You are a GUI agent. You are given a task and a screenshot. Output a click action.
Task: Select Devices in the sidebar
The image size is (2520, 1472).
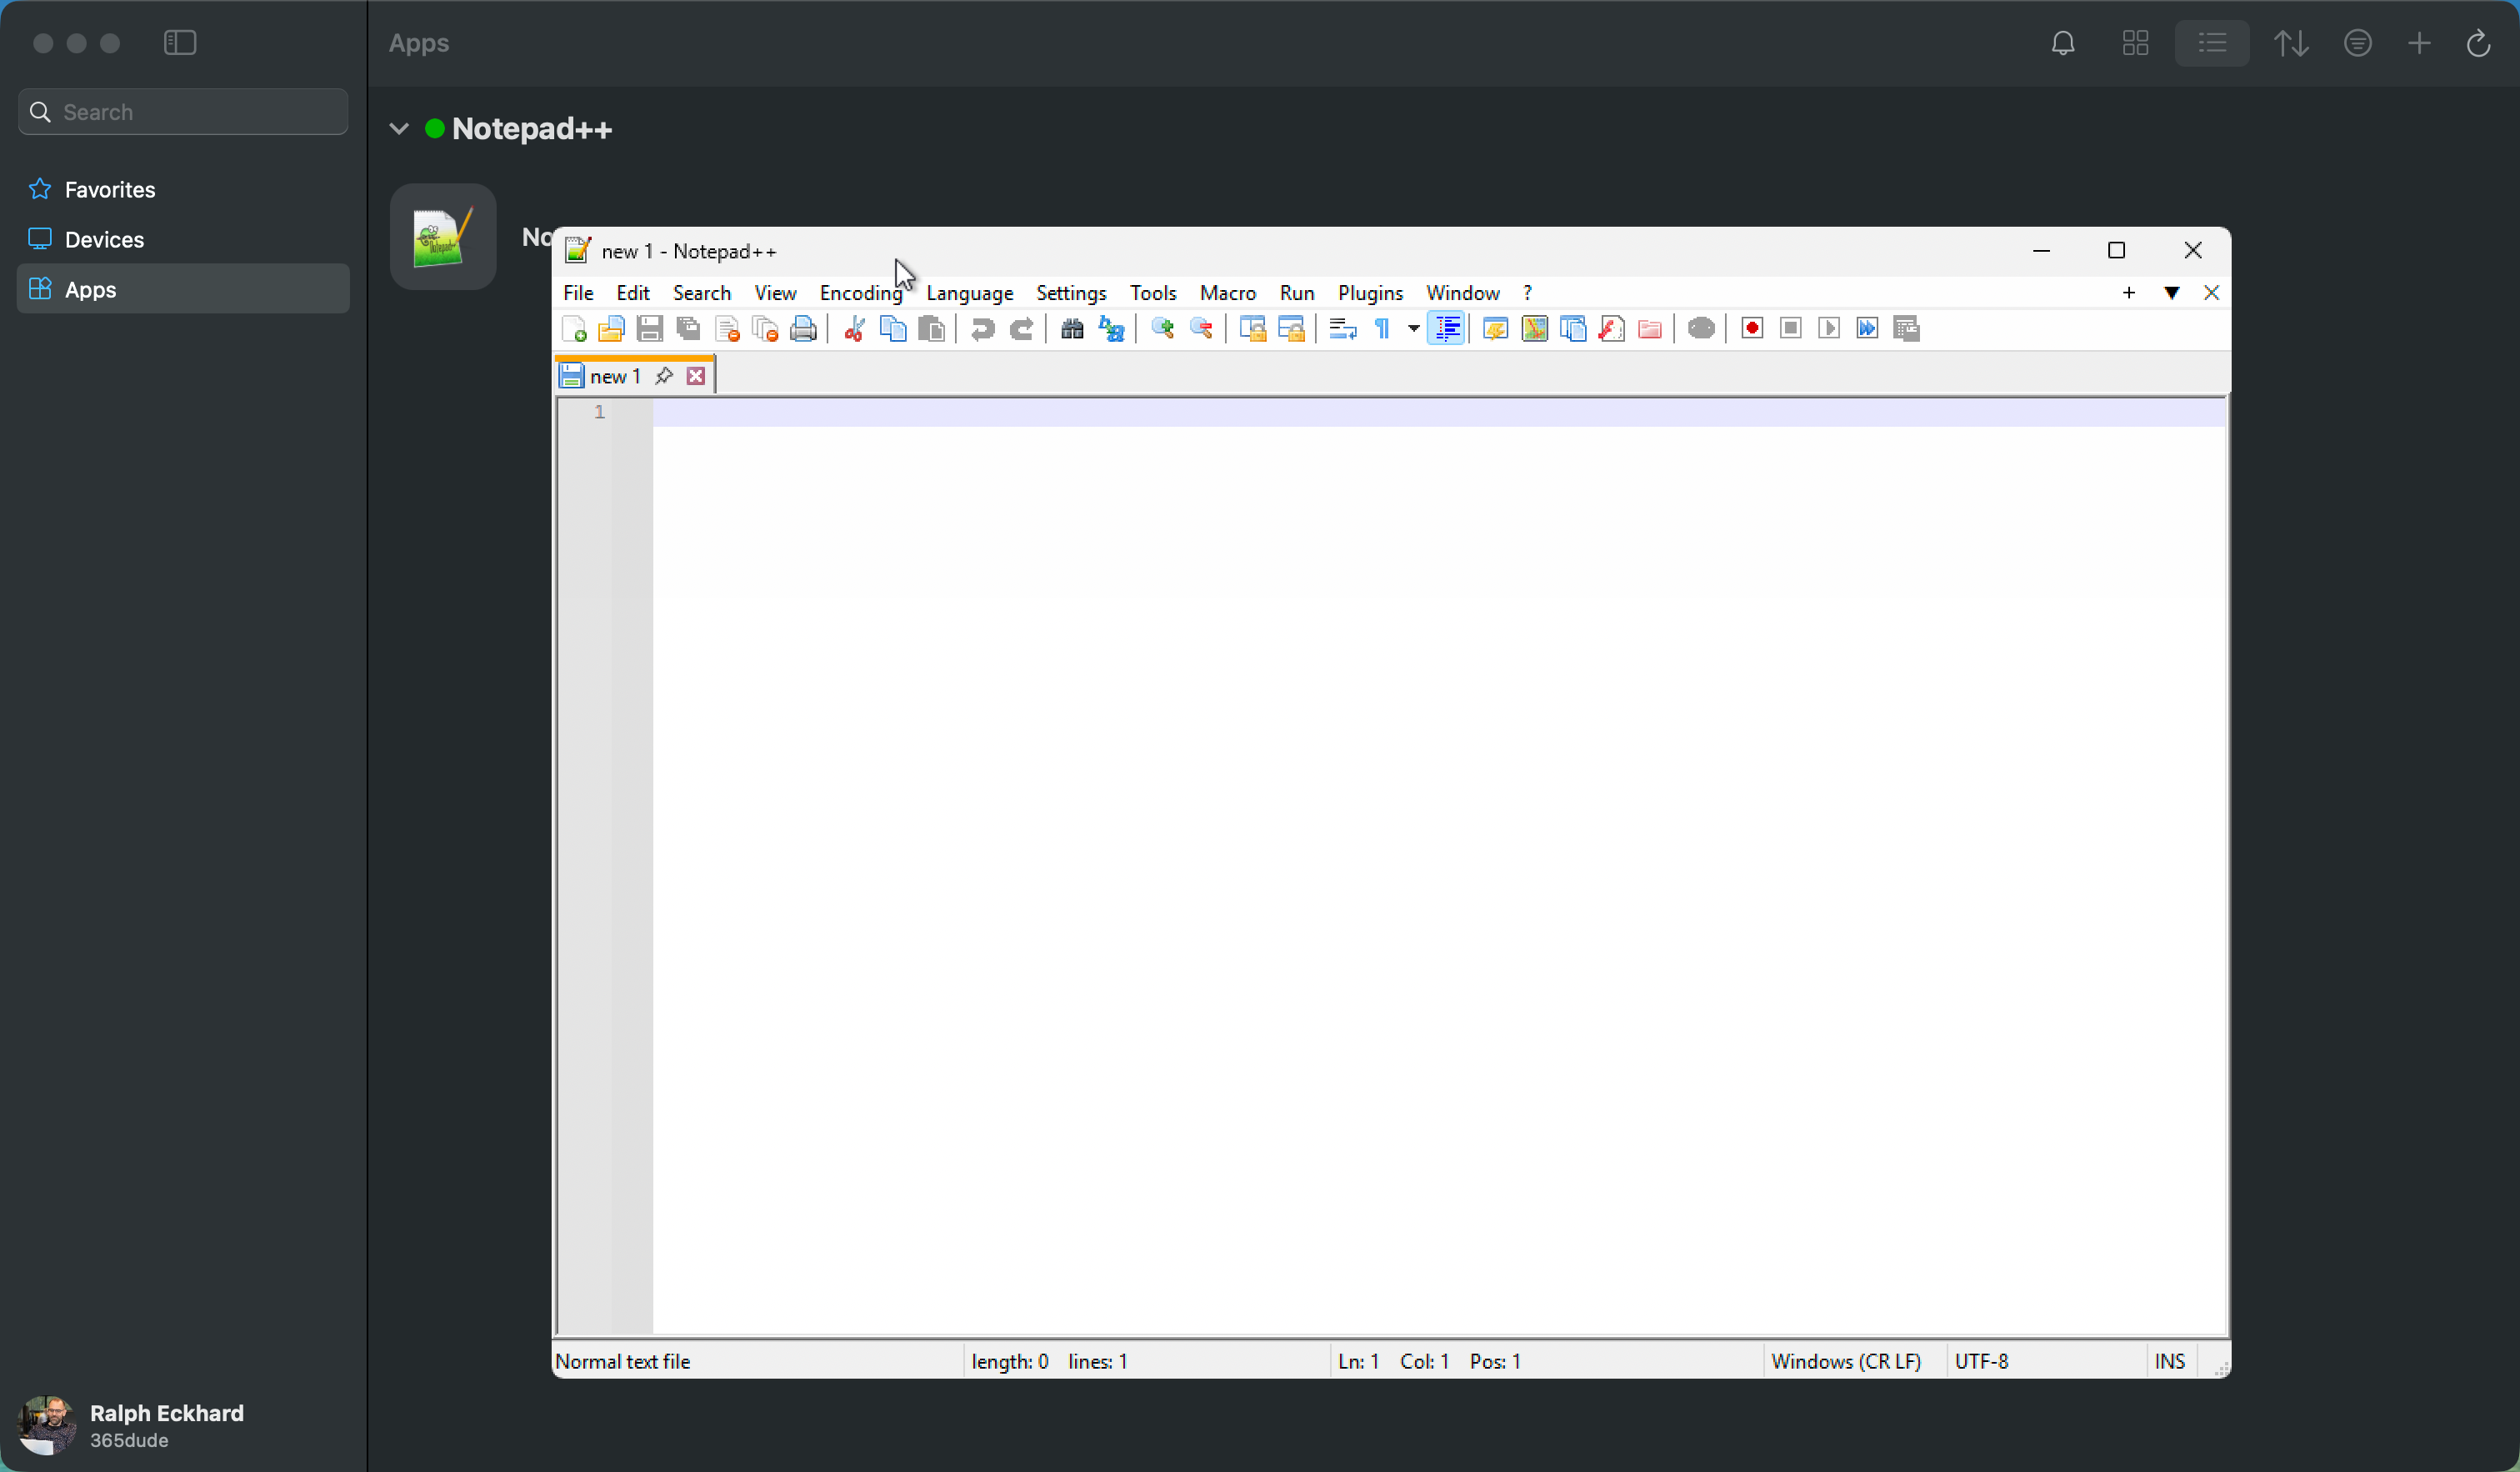pyautogui.click(x=104, y=240)
